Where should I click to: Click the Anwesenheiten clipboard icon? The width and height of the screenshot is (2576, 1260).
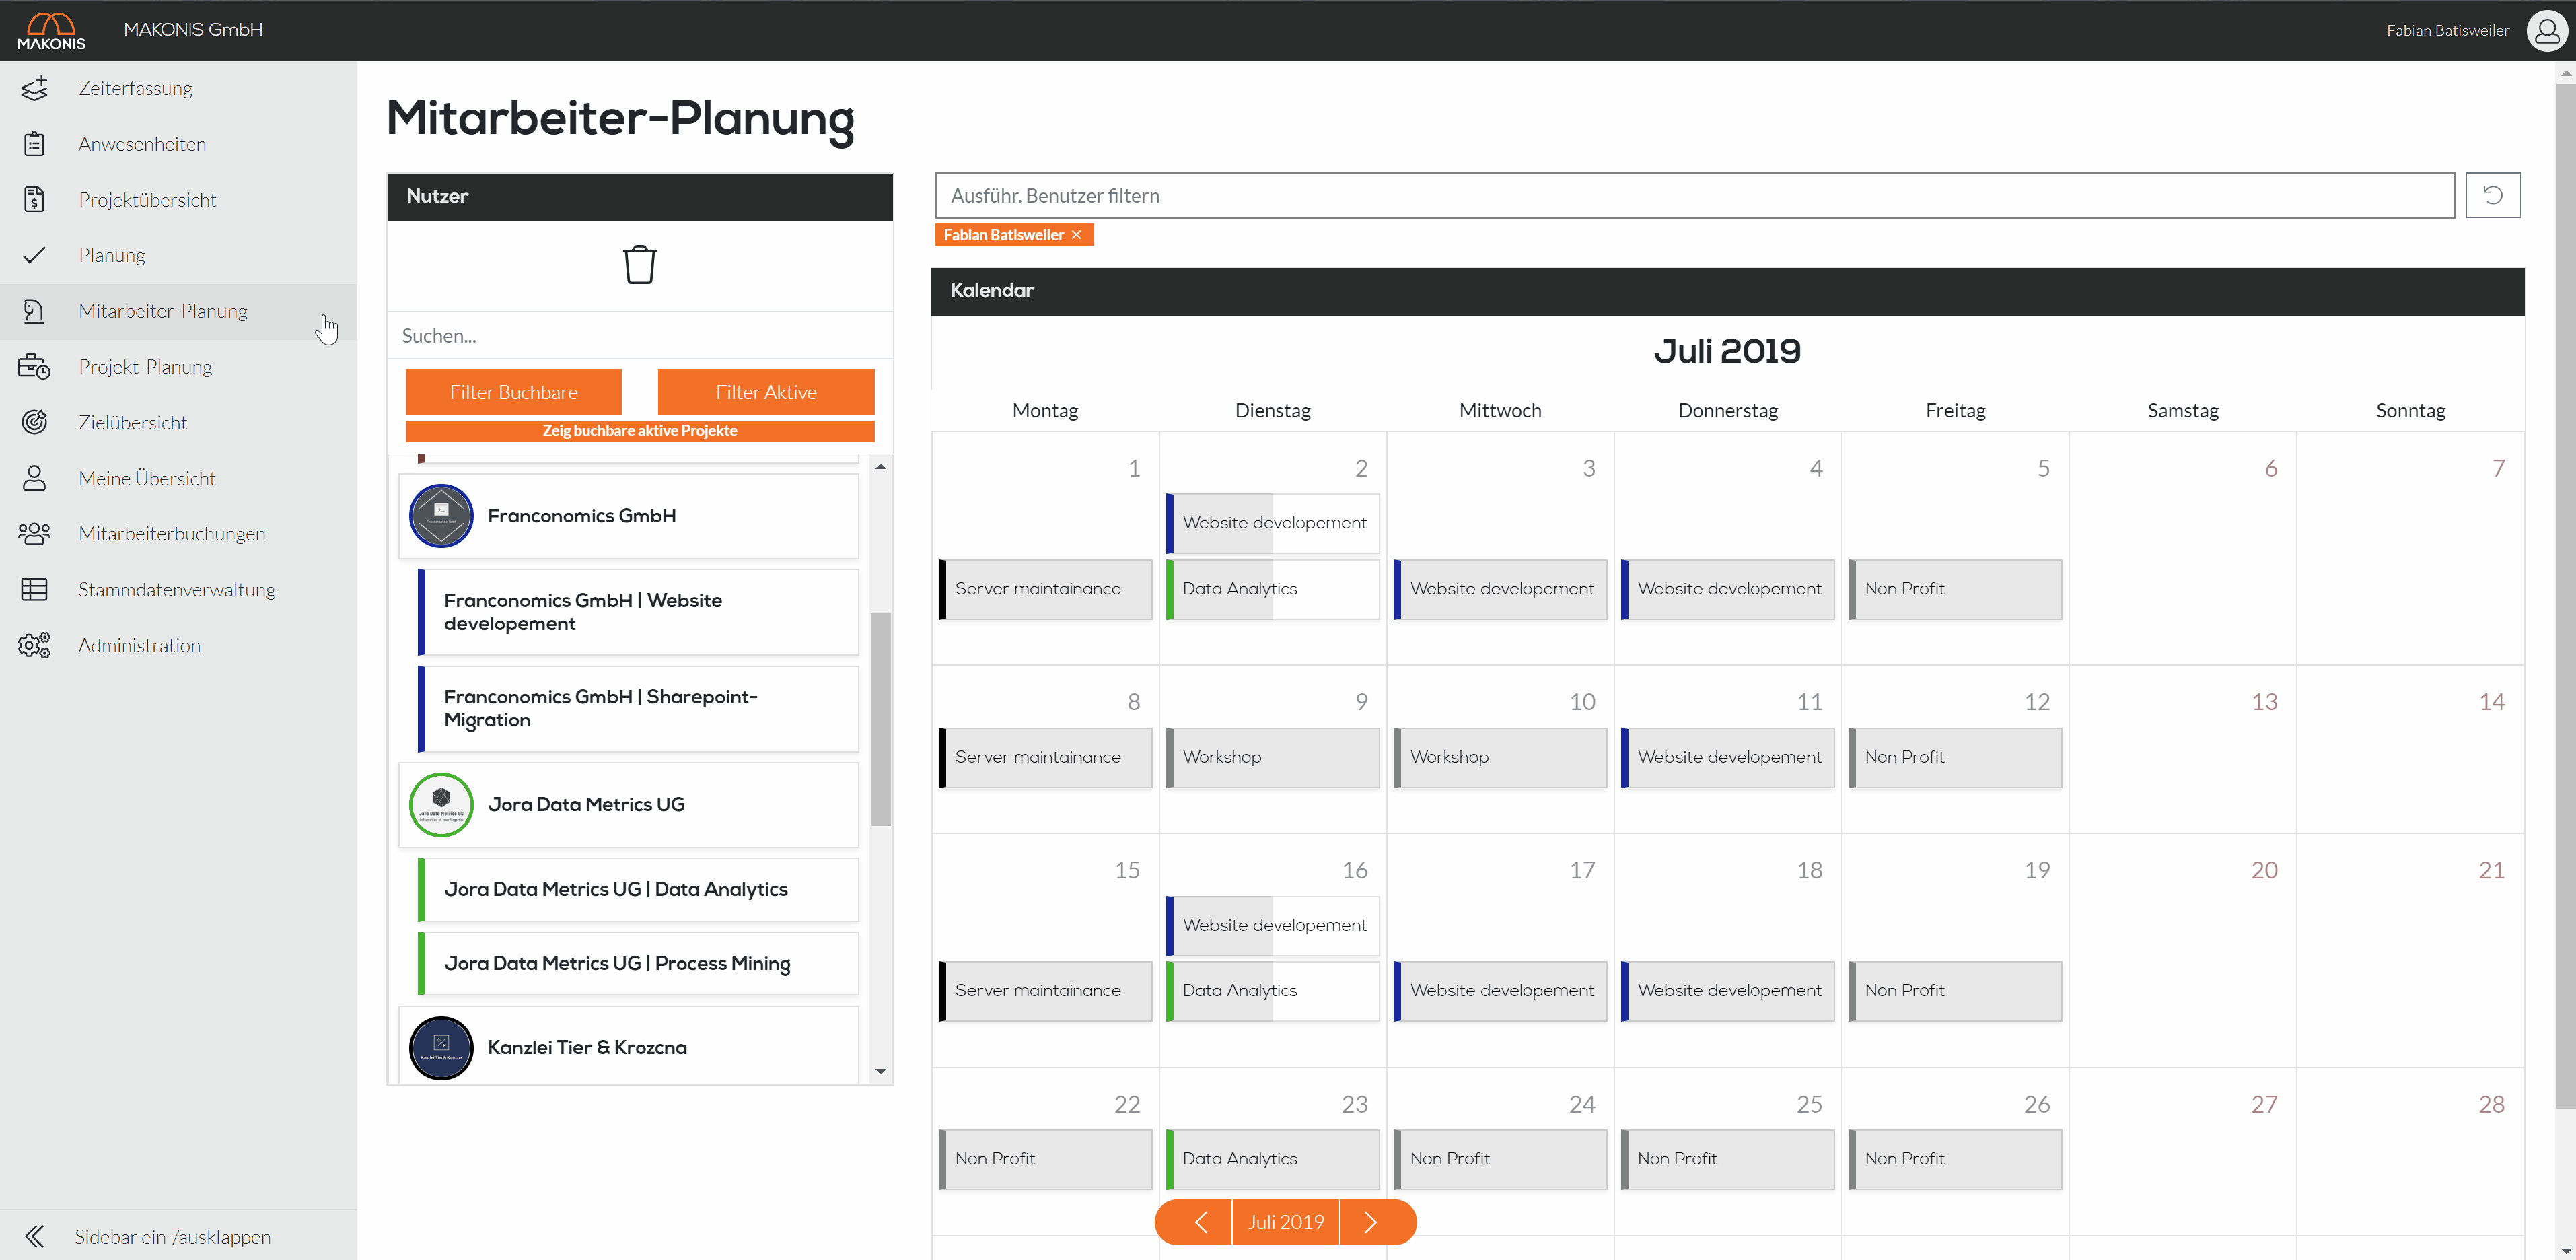34,144
